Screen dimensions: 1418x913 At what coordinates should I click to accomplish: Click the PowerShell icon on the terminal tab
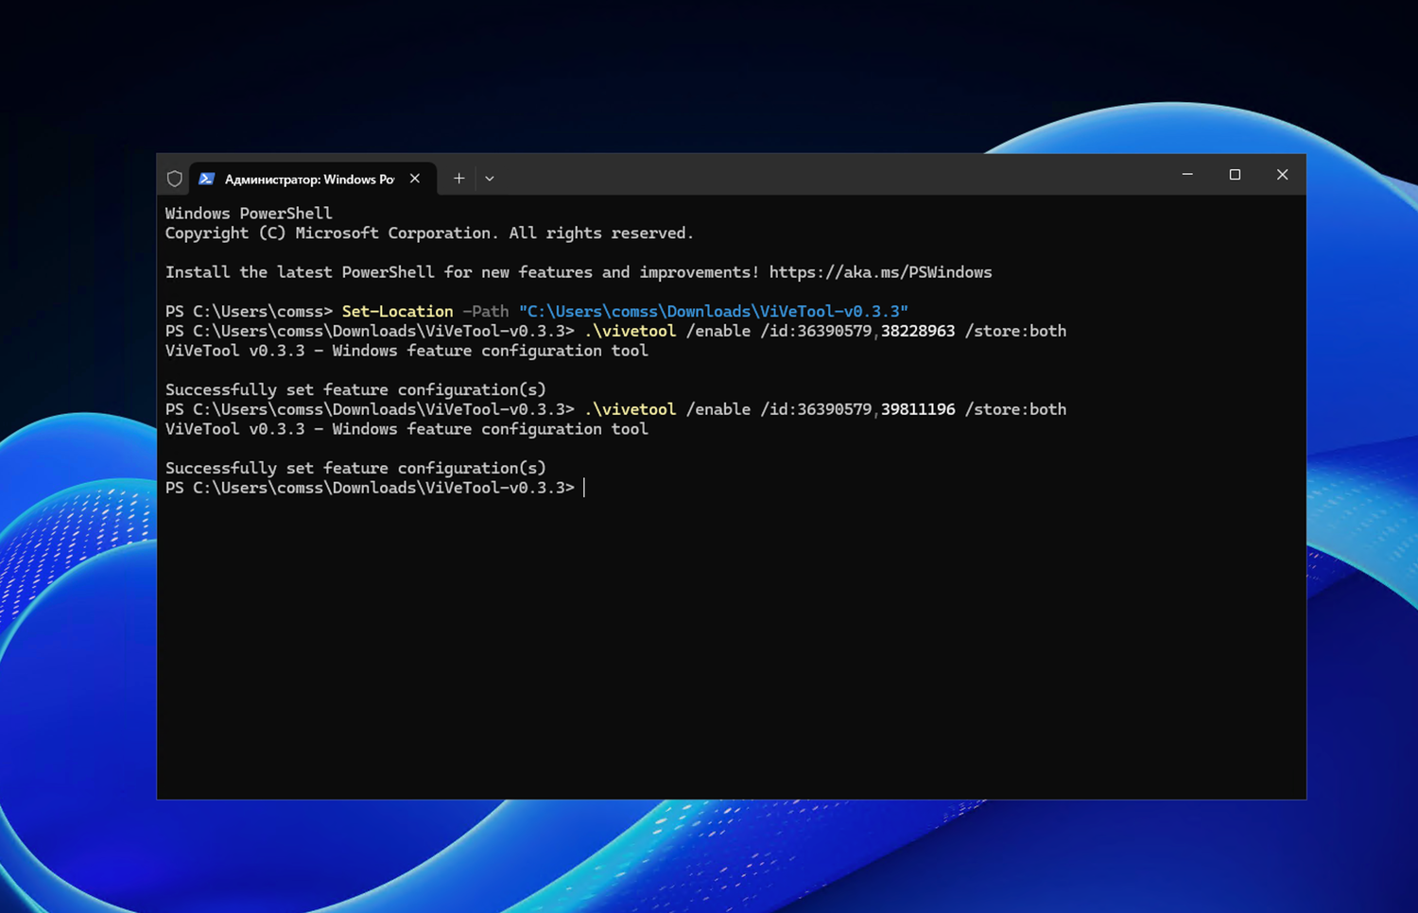coord(206,179)
